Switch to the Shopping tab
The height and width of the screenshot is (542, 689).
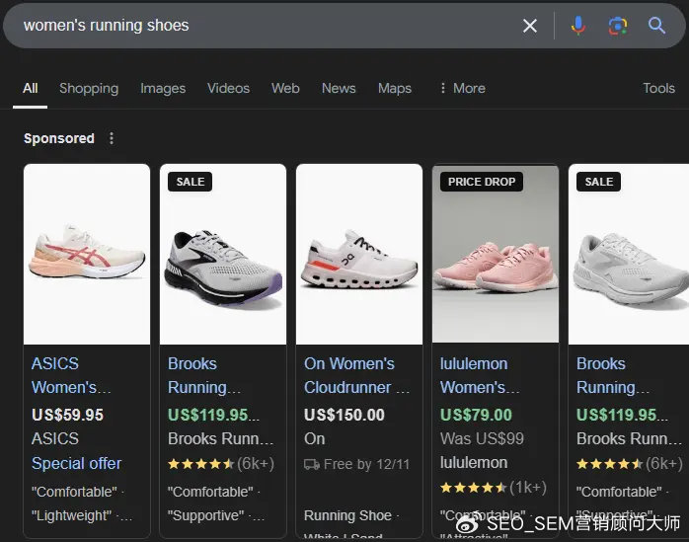click(89, 88)
